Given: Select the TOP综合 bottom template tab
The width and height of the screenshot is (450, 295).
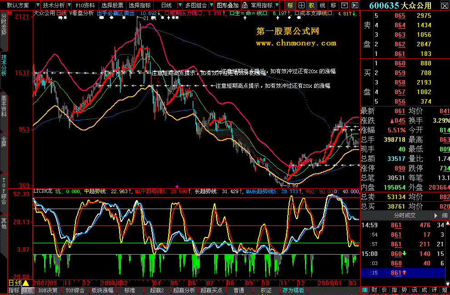Looking at the screenshot, I should 75,291.
